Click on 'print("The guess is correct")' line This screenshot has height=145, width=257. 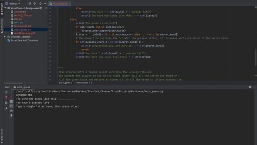[x=96, y=23]
